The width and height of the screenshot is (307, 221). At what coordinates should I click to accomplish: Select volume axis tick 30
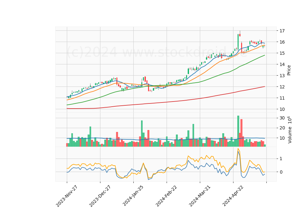tap(282, 118)
